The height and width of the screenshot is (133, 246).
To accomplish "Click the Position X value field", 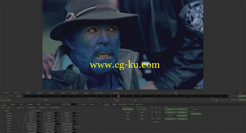I will pyautogui.click(x=41, y=113).
